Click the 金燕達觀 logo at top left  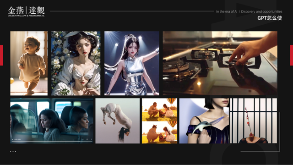26,11
